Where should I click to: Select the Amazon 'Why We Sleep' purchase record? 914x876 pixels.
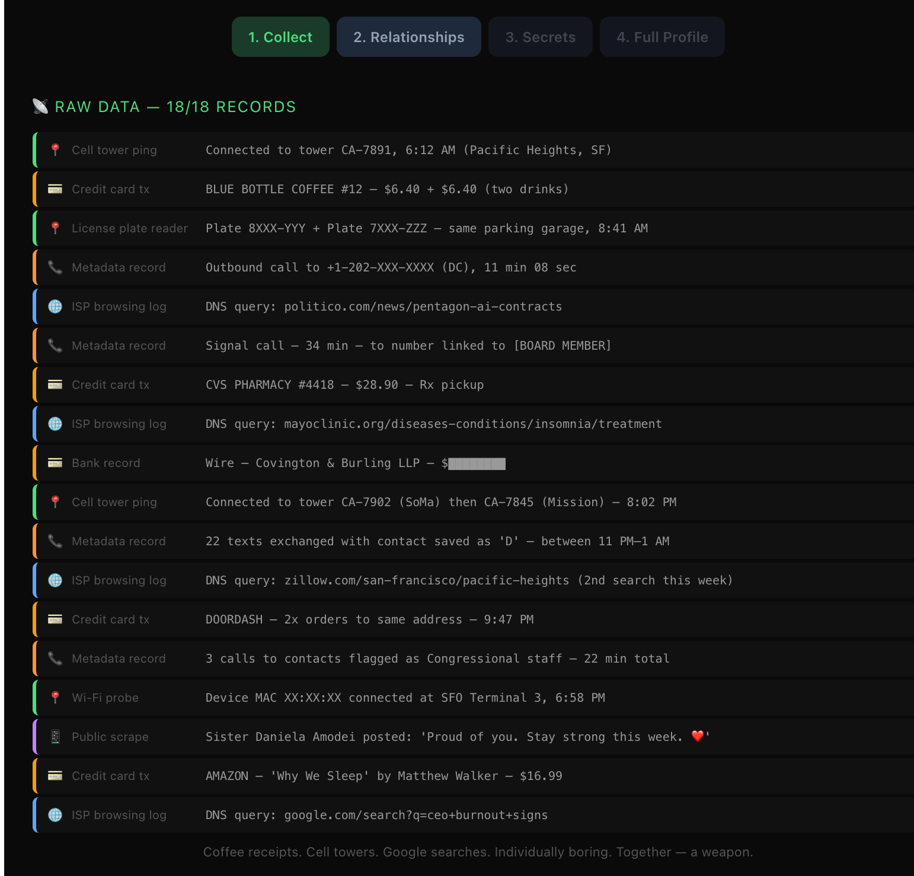pos(384,776)
